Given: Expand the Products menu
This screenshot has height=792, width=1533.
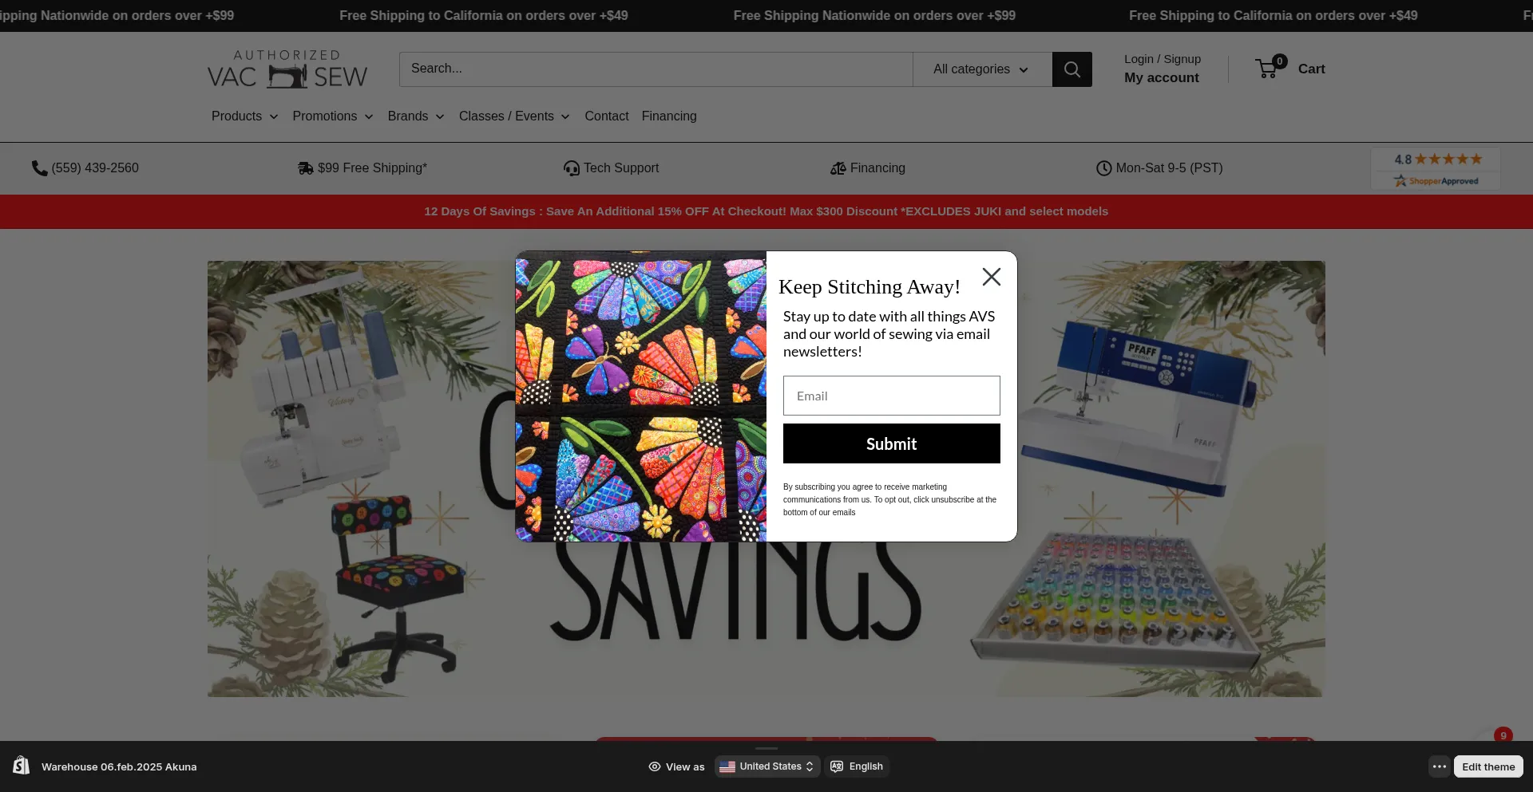Looking at the screenshot, I should pyautogui.click(x=244, y=116).
